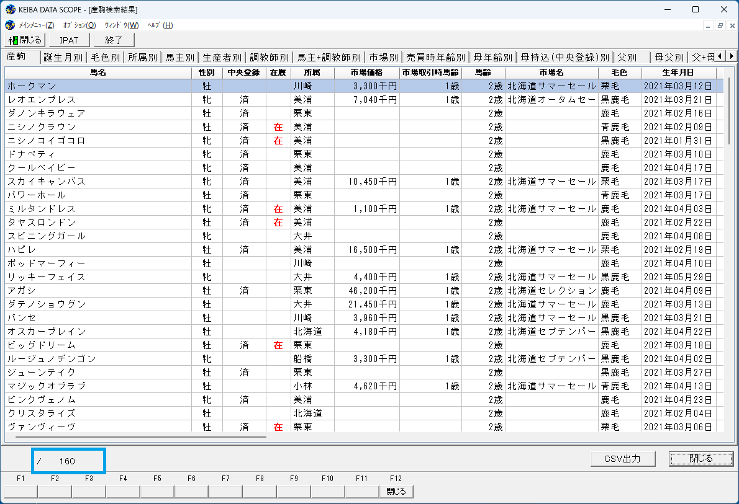
Task: Click the tab strip right scroll arrow
Action: coord(731,56)
